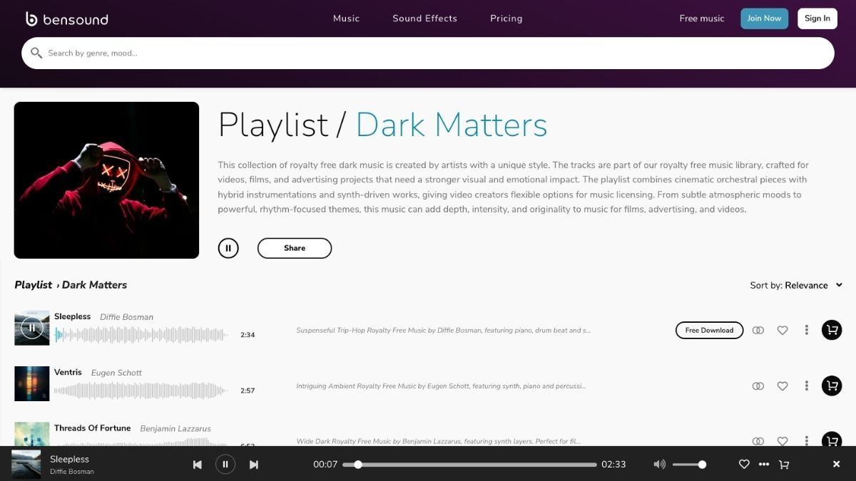Show similar tracks for Ventris
The width and height of the screenshot is (856, 481).
point(758,386)
